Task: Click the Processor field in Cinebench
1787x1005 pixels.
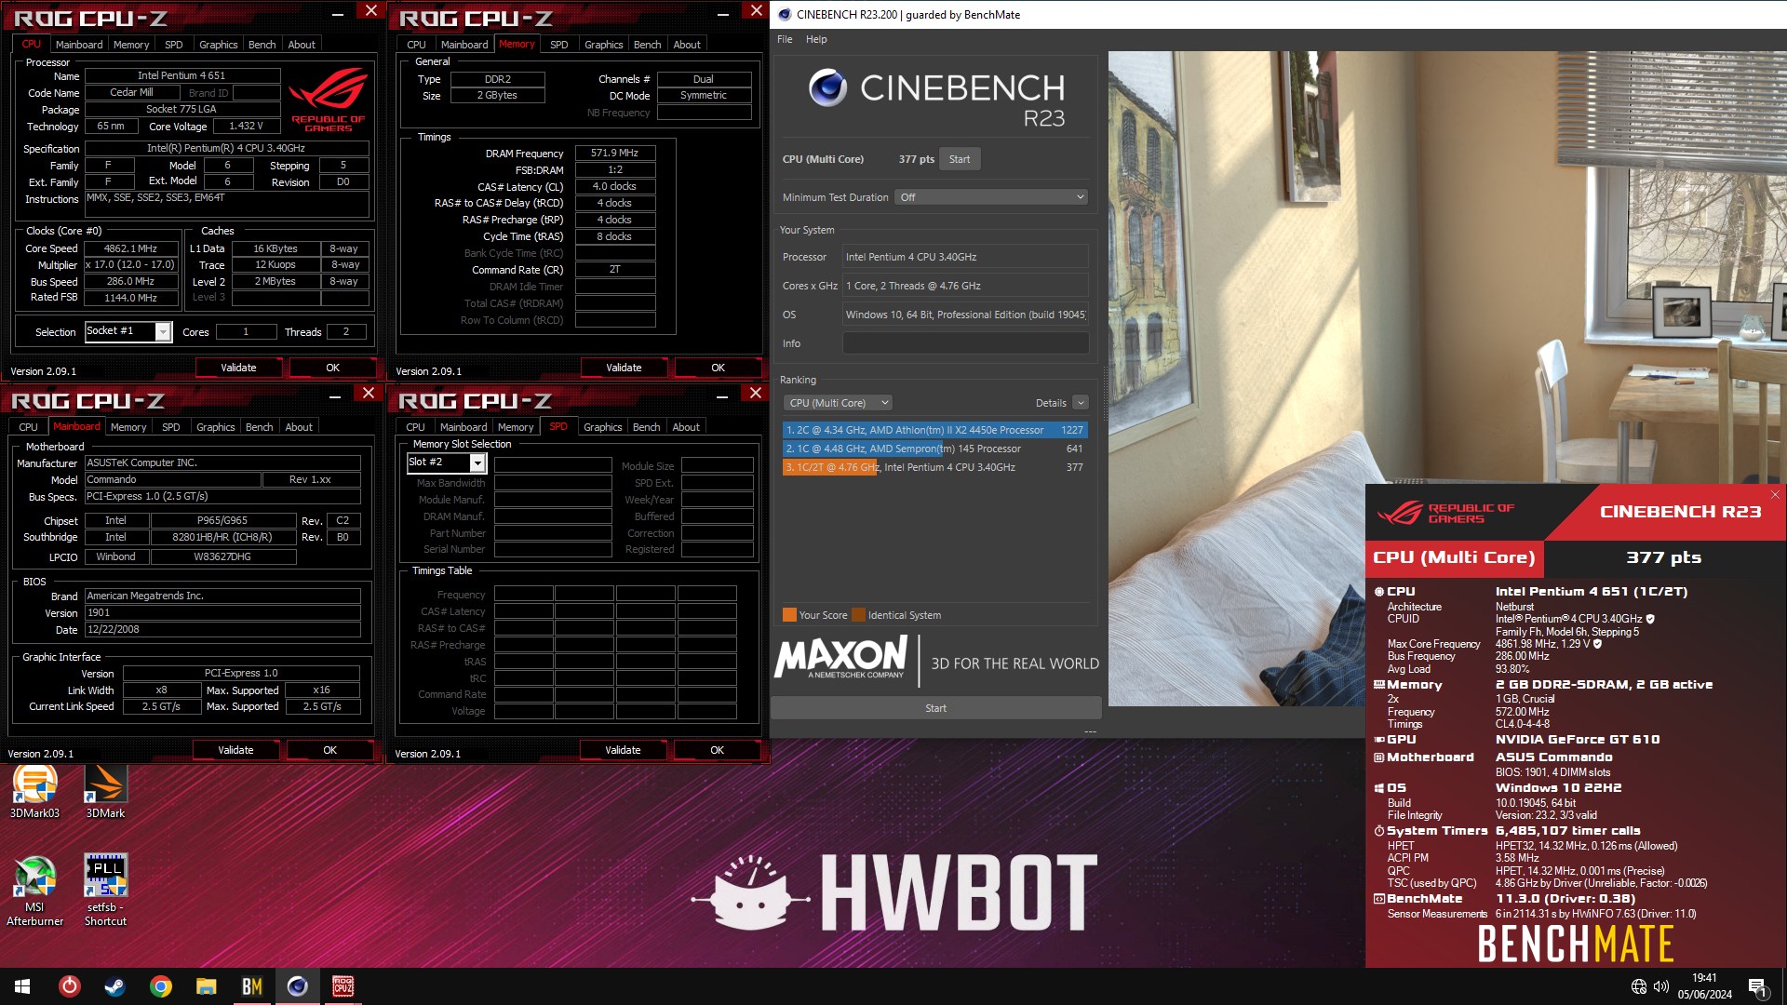Action: pyautogui.click(x=965, y=257)
